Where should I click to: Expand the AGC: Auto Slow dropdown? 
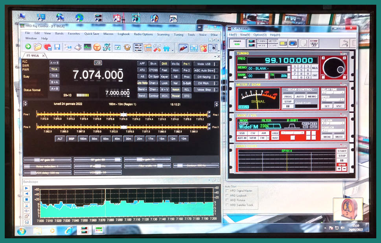tap(206, 70)
